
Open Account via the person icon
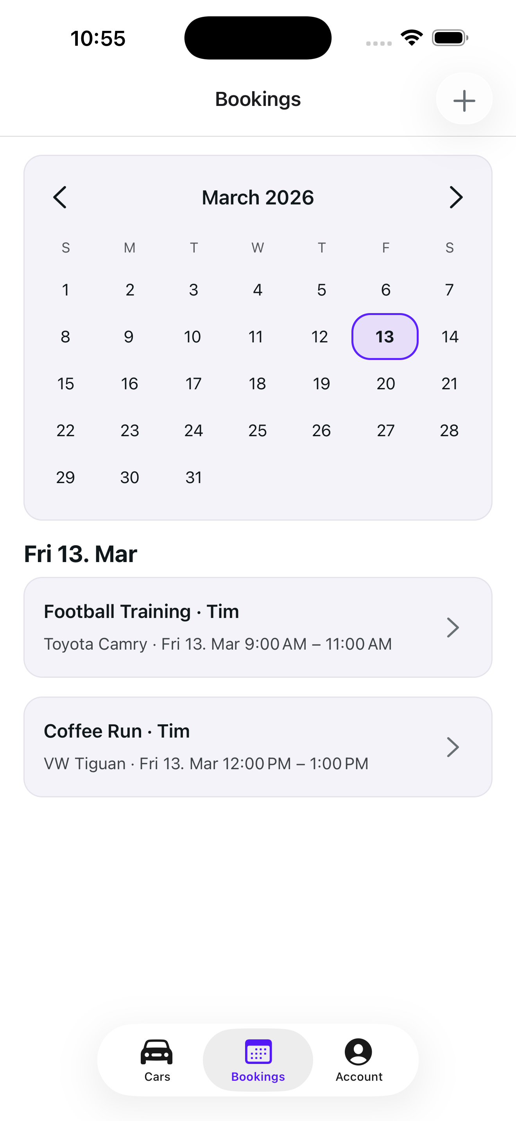[x=358, y=1052]
